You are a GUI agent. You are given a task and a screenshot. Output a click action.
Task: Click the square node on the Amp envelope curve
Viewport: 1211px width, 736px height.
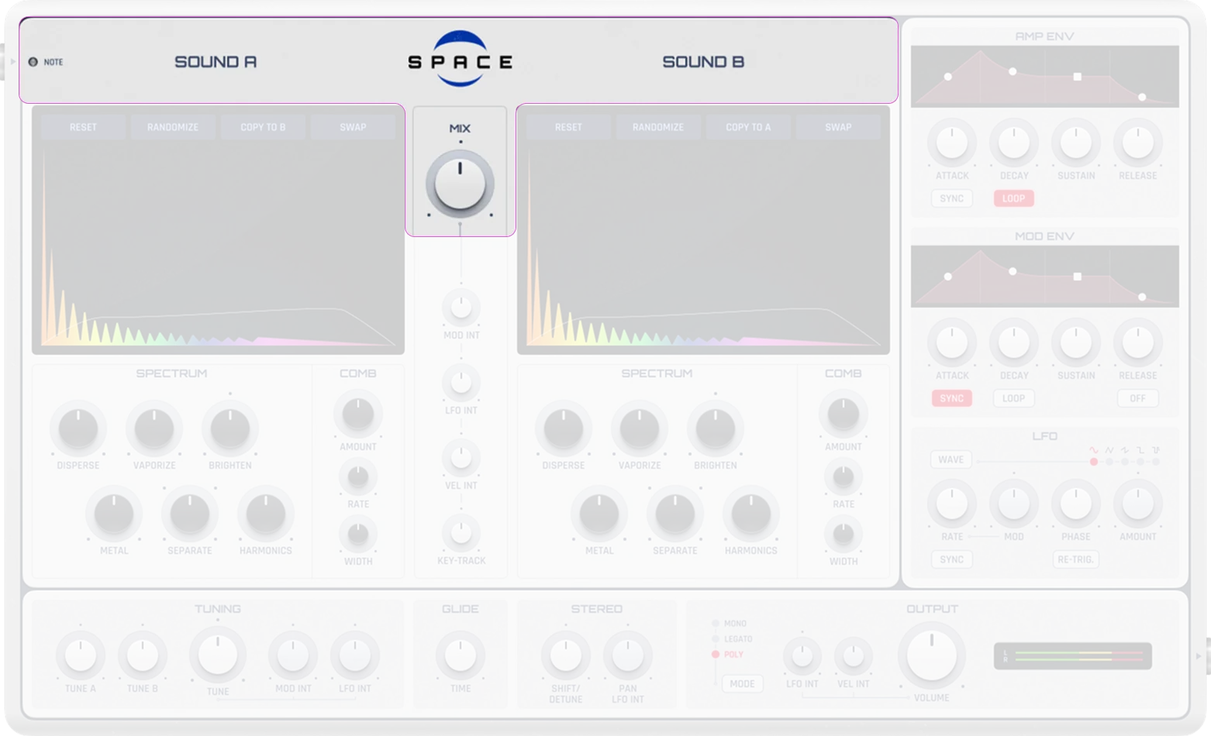[x=1078, y=75]
